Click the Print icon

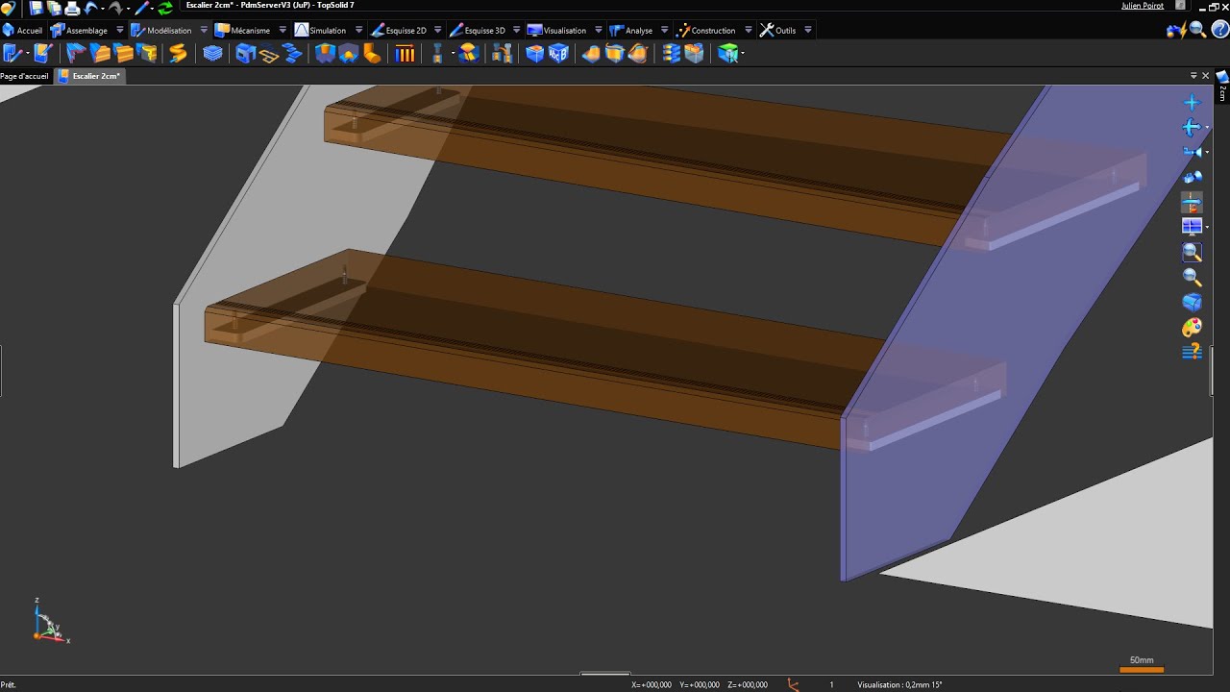click(x=71, y=8)
